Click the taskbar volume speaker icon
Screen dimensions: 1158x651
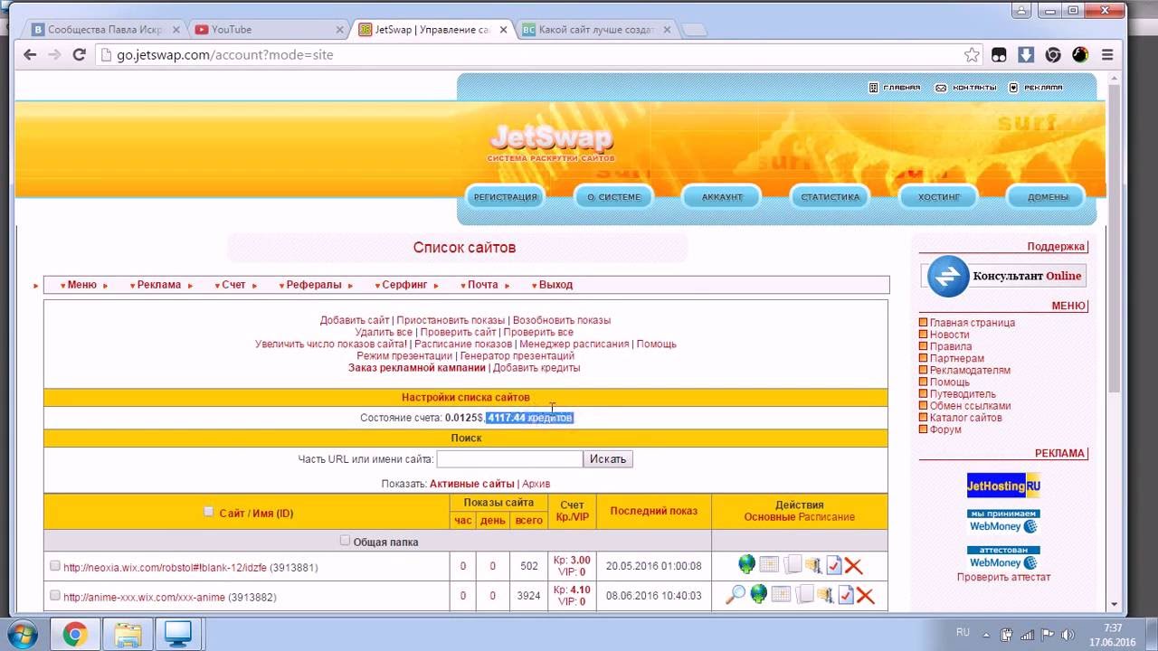coord(1068,634)
